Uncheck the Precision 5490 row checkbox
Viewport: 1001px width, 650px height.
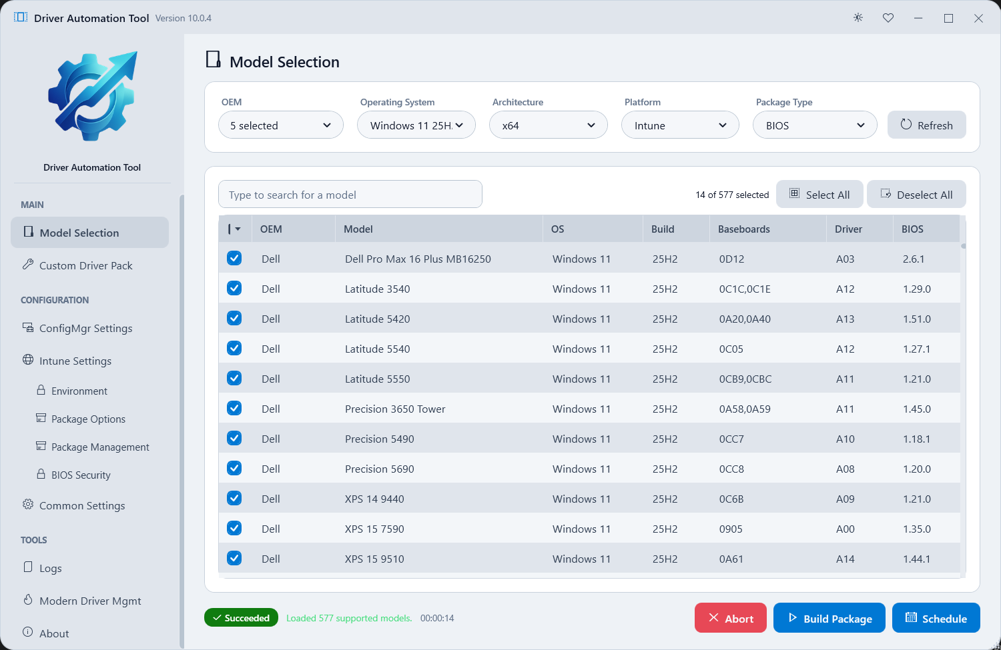(234, 438)
